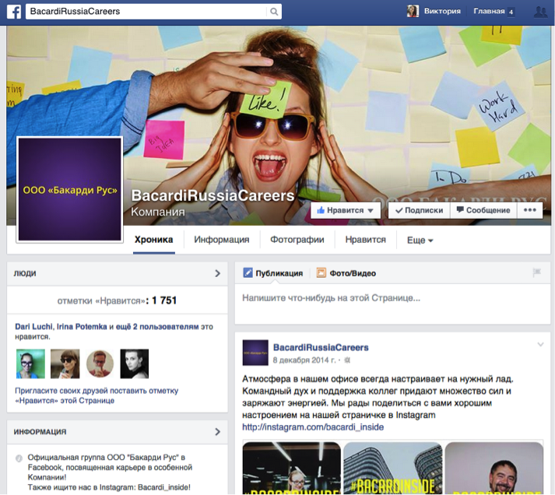
Task: Click the BacardiRussiaCareers cover title
Action: tap(213, 195)
